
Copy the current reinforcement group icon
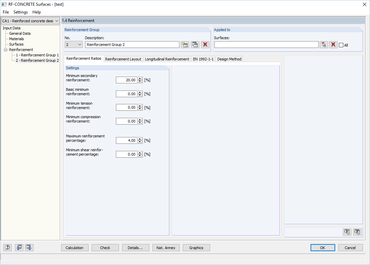click(195, 45)
